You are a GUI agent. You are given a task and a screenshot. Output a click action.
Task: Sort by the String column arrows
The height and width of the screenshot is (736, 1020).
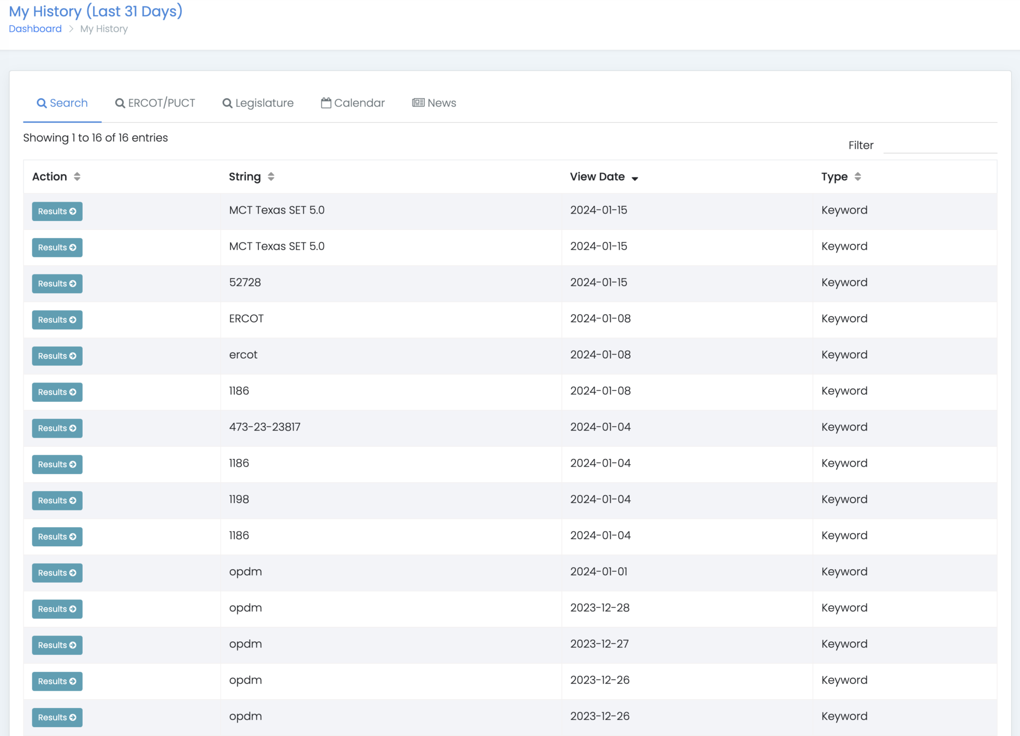click(271, 177)
